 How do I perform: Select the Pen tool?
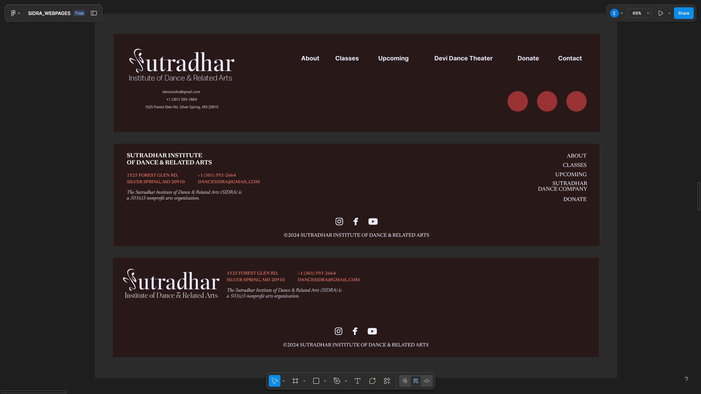click(337, 381)
